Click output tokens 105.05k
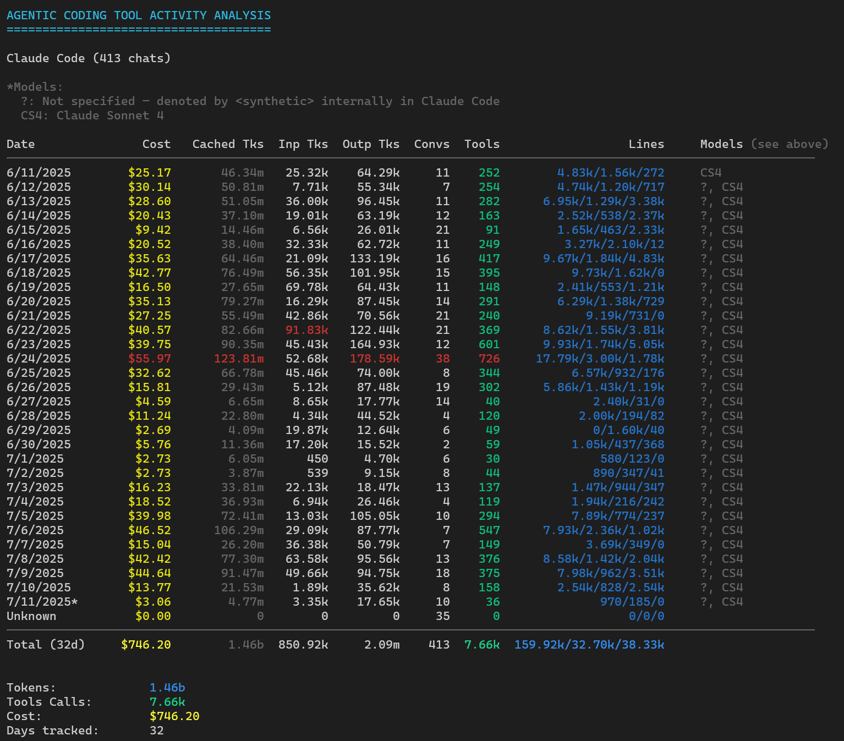844x741 pixels. coord(375,516)
